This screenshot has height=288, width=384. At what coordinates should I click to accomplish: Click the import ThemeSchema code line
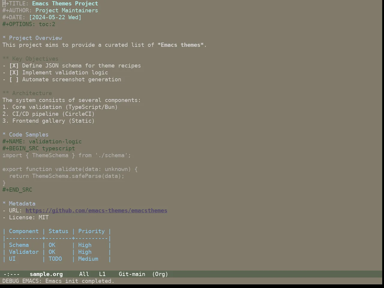67,155
